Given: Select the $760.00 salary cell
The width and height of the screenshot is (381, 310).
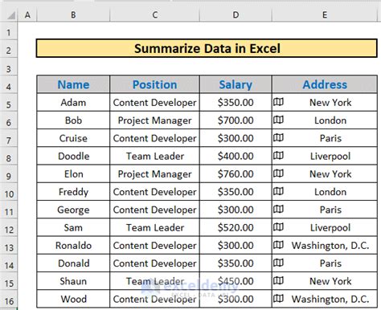Looking at the screenshot, I should [236, 174].
